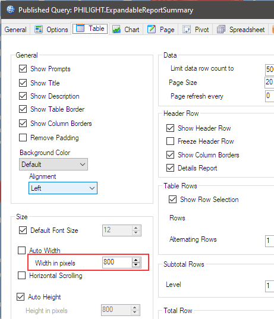Enable Freeze Header Row checkbox
The height and width of the screenshot is (319, 274).
[x=170, y=141]
